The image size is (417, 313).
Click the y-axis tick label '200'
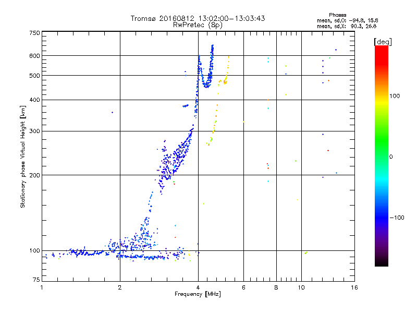34,175
